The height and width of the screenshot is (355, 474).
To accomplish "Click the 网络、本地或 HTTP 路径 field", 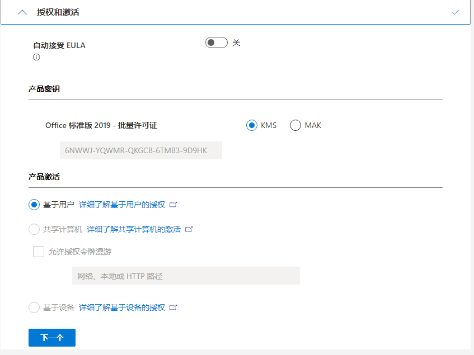I will [x=186, y=276].
